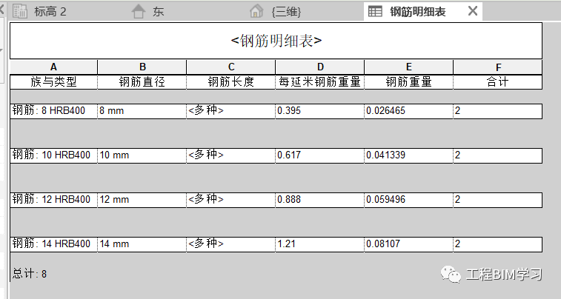Screen dimensions: 561x299
Task: Select column D header
Action: 320,67
